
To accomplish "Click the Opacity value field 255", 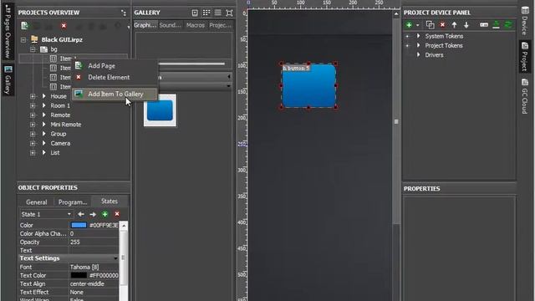I will pos(94,242).
